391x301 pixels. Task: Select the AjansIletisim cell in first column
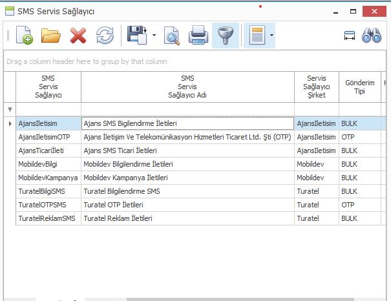pyautogui.click(x=48, y=123)
